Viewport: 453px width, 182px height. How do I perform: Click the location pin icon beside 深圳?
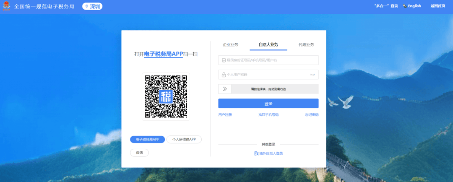(x=86, y=6)
